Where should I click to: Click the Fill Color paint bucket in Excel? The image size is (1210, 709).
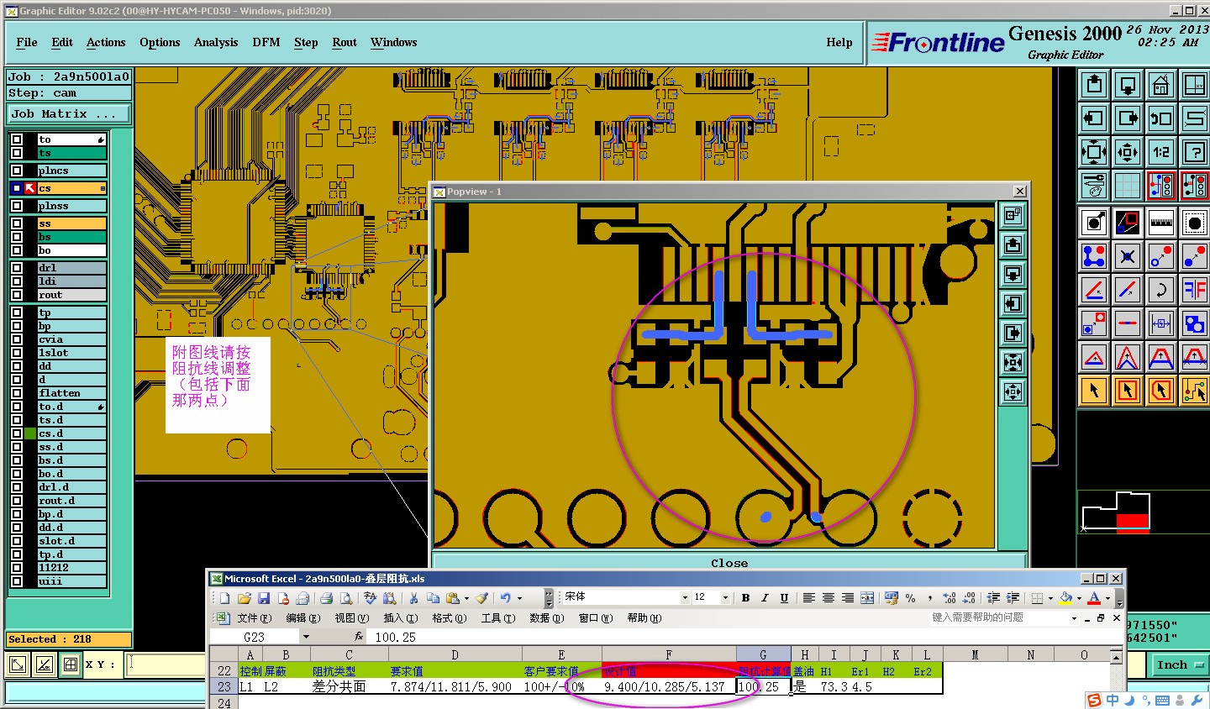(1066, 598)
